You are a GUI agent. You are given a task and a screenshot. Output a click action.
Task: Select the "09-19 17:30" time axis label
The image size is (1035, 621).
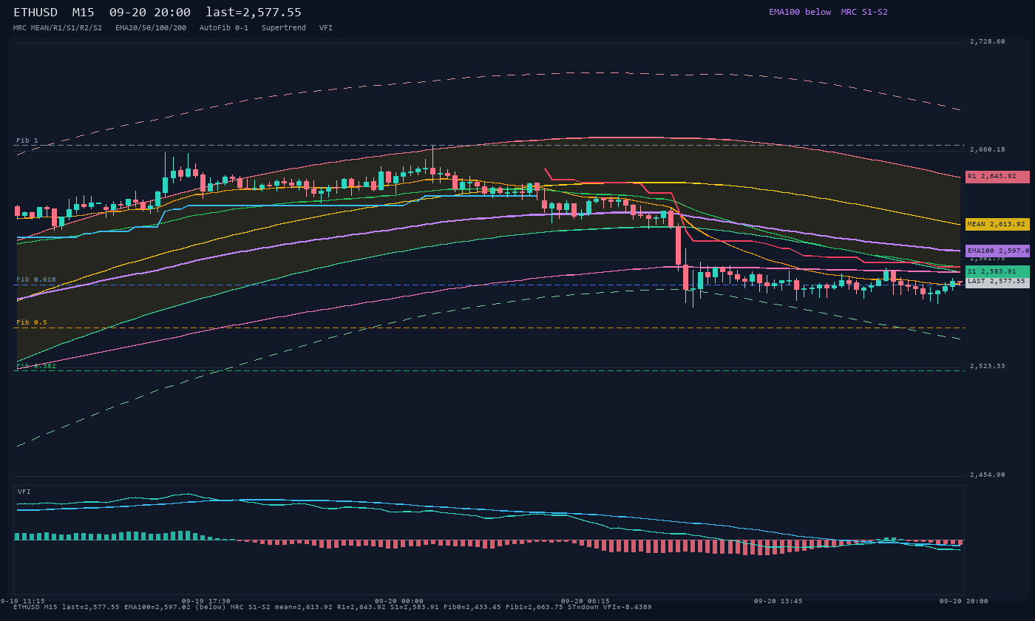tap(206, 601)
